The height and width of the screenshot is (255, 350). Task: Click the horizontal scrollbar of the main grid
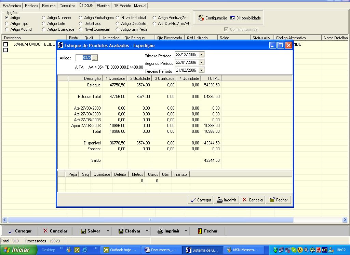(150, 220)
